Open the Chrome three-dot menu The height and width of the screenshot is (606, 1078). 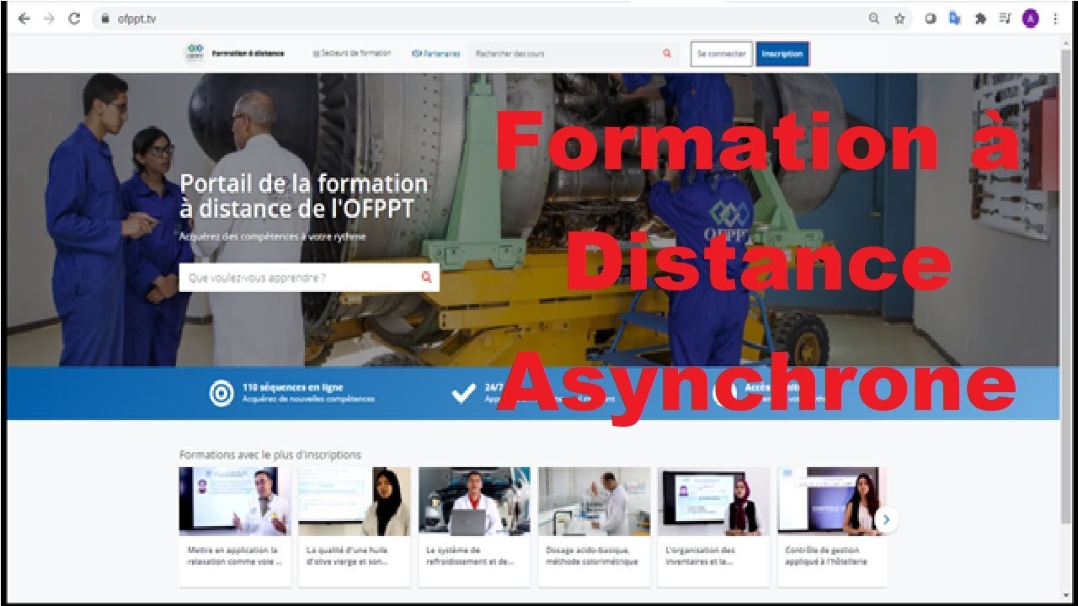[1056, 19]
